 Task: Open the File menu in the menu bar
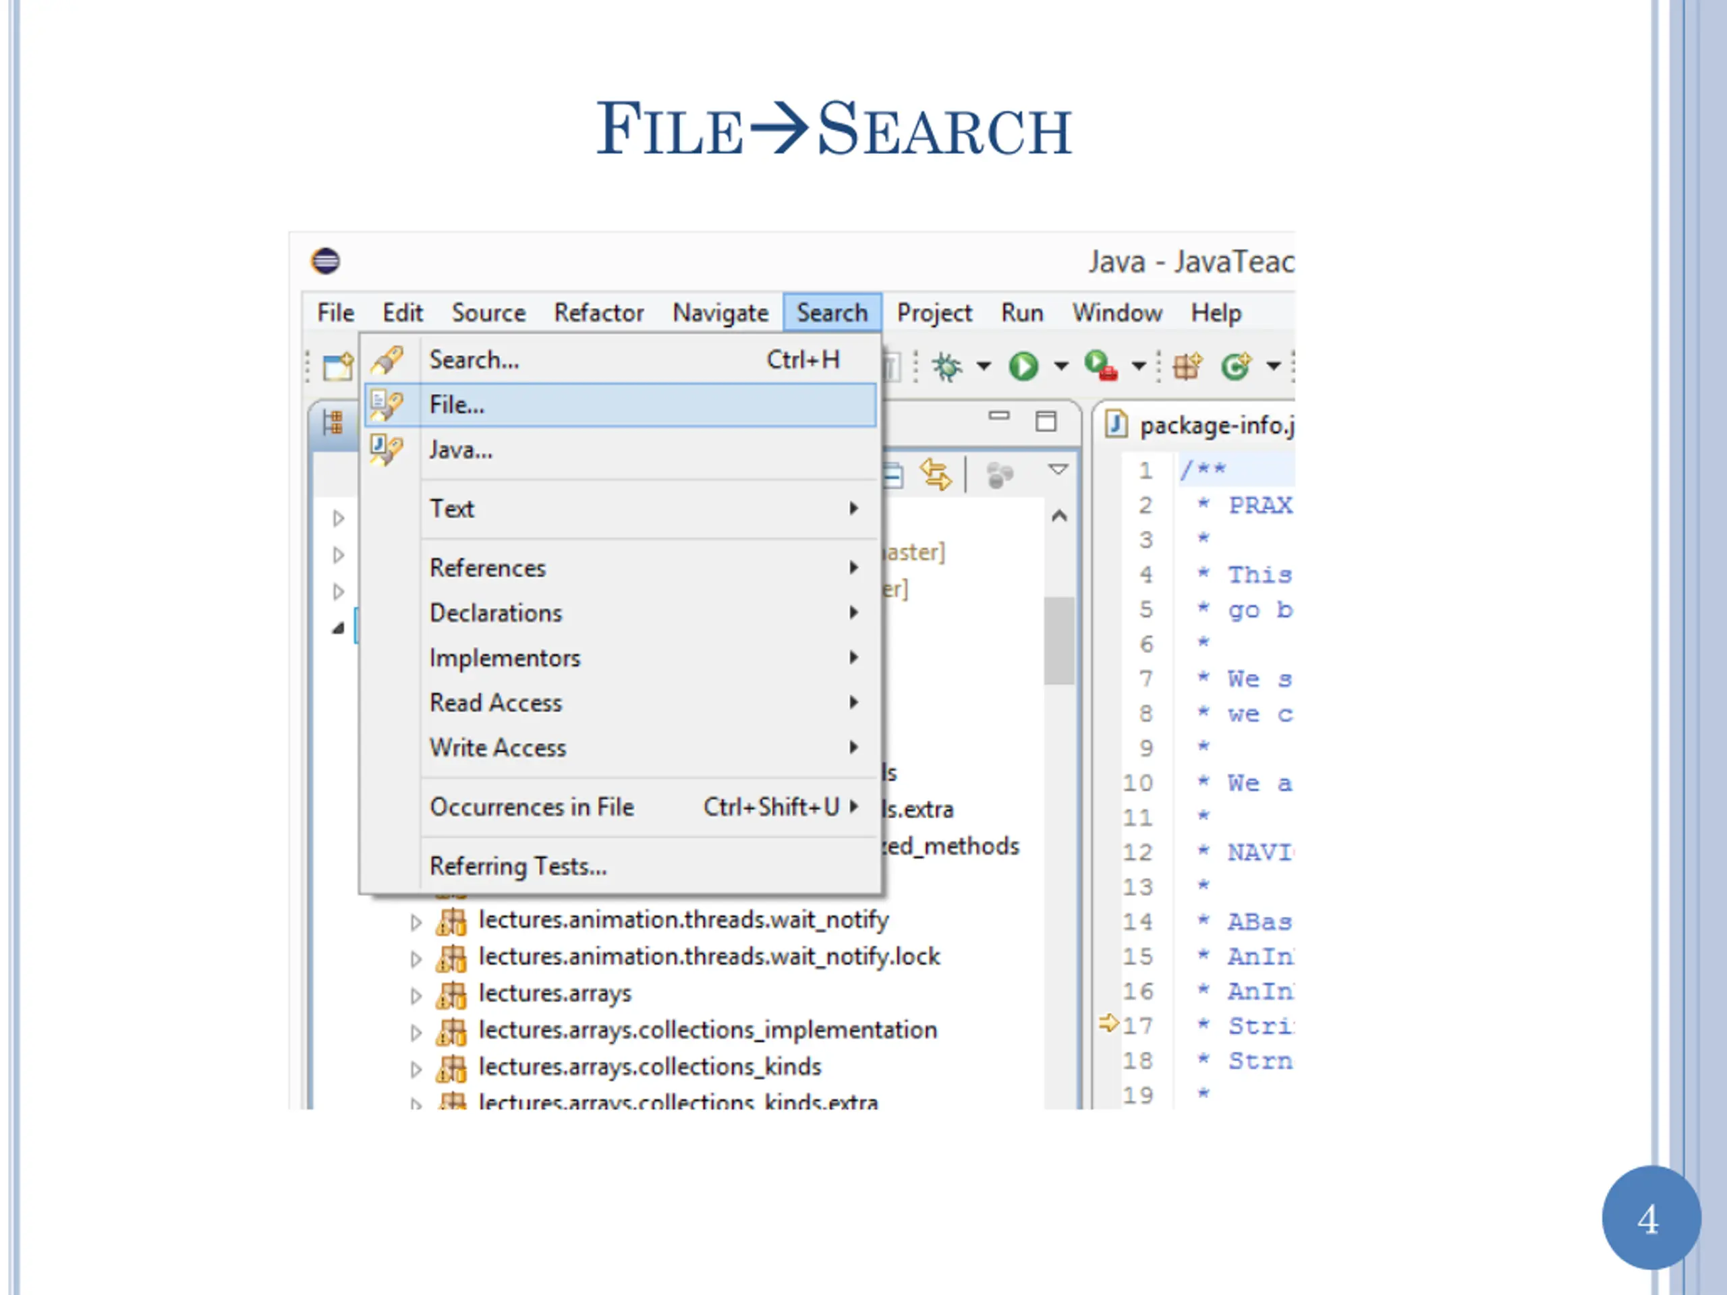[x=335, y=313]
